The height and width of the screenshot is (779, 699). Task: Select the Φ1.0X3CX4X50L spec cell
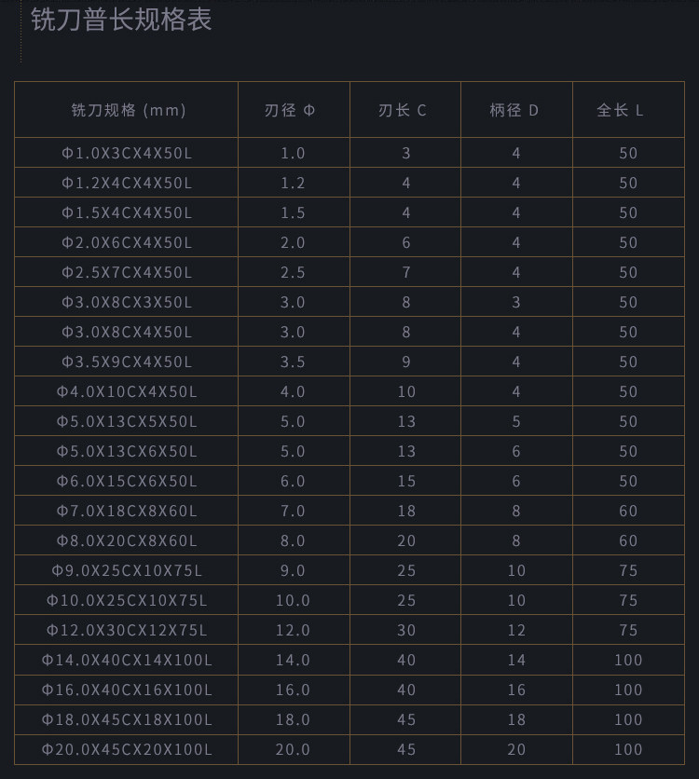pyautogui.click(x=127, y=153)
